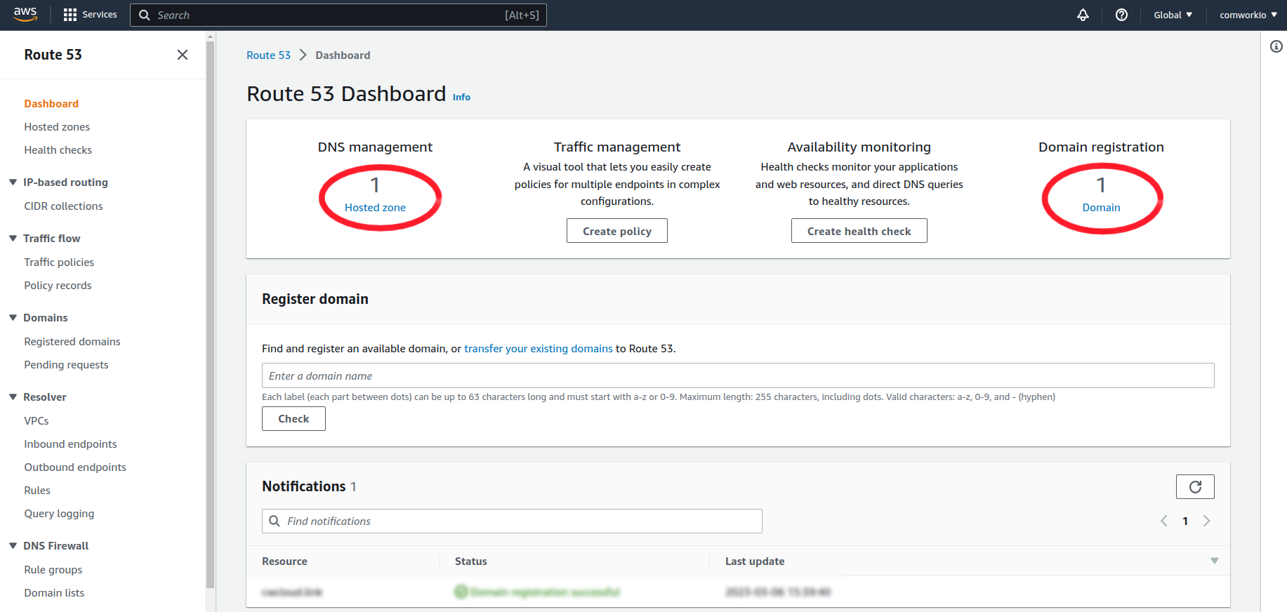Collapse the IP-based routing section
Image resolution: width=1287 pixels, height=612 pixels.
(13, 182)
